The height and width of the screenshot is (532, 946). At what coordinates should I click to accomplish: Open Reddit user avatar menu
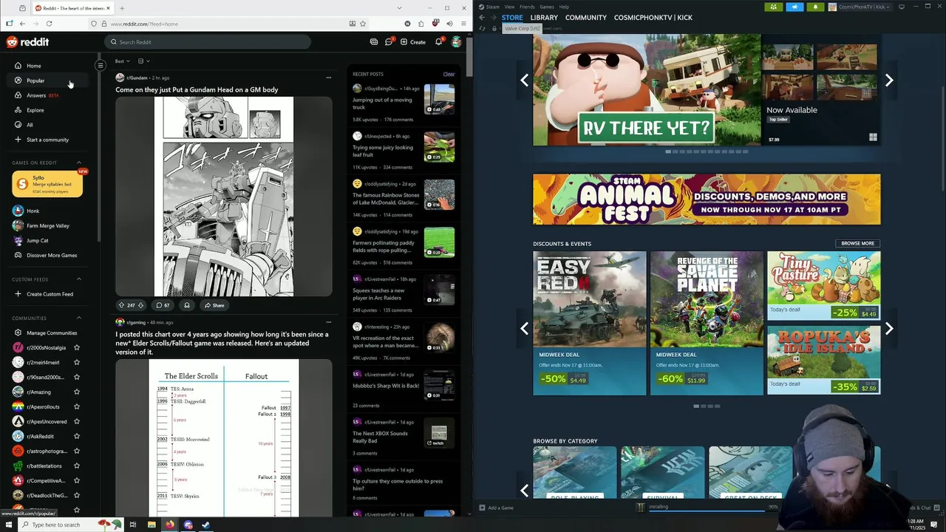click(x=457, y=42)
